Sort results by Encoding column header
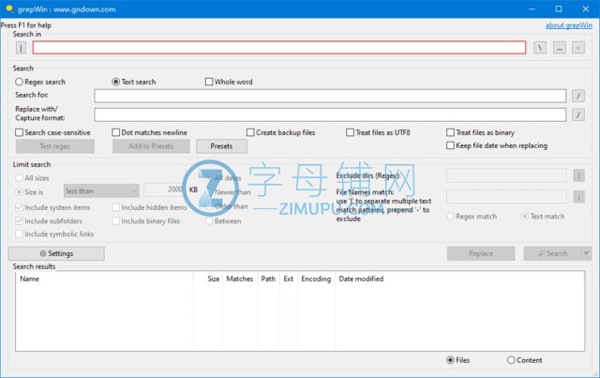Image resolution: width=600 pixels, height=378 pixels. tap(316, 279)
